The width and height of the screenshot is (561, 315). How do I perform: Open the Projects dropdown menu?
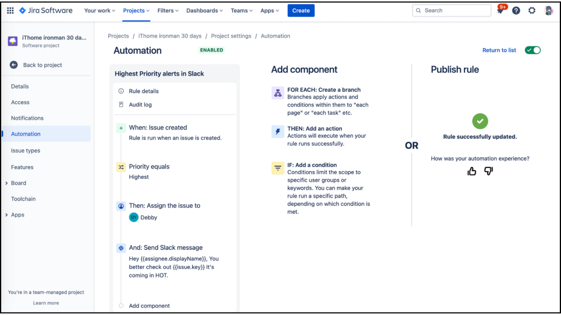[x=136, y=11]
